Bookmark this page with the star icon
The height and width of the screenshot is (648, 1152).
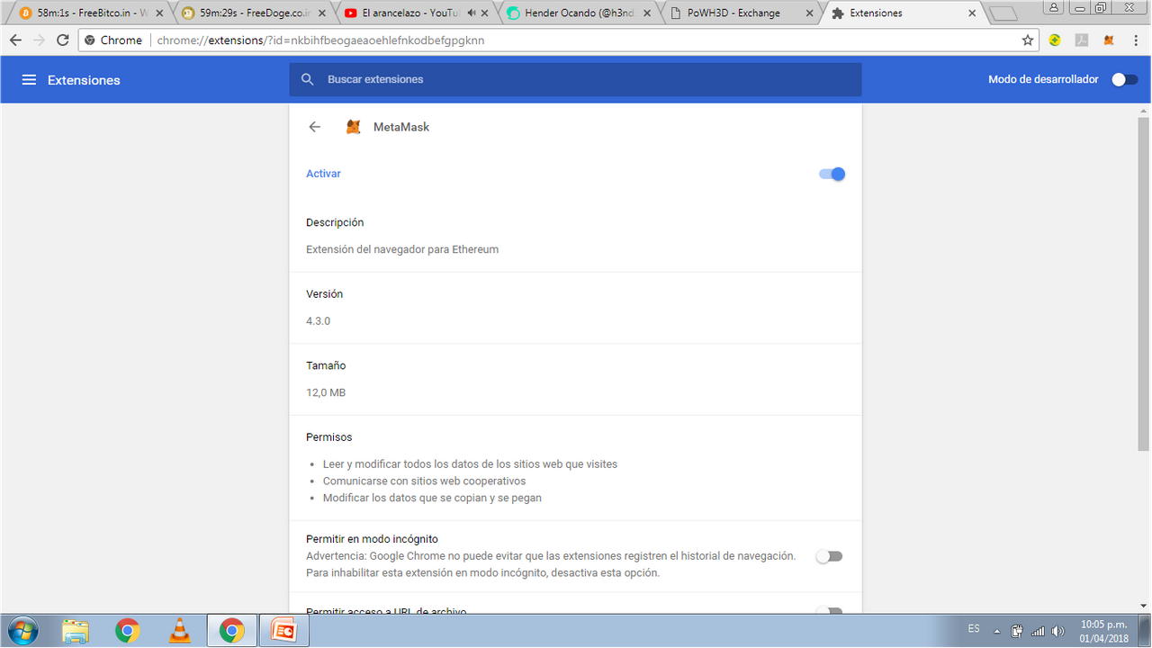[1028, 40]
